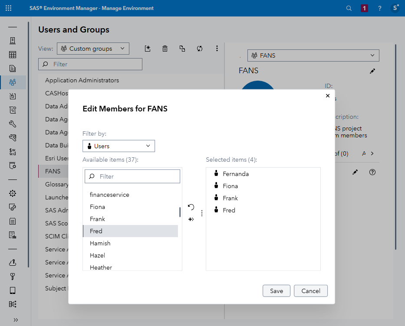This screenshot has height=326, width=405.
Task: Add Fred using the add-member arrow icon
Action: [191, 219]
